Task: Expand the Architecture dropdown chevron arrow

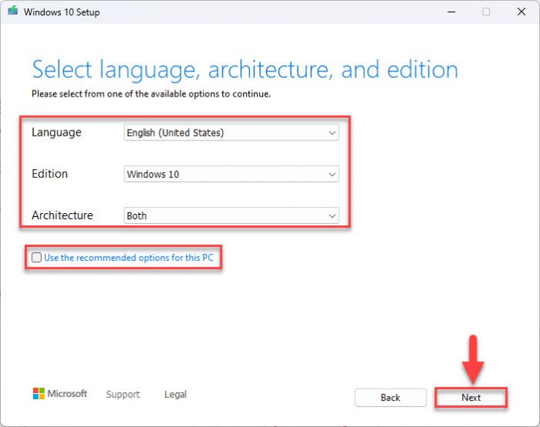Action: point(332,216)
